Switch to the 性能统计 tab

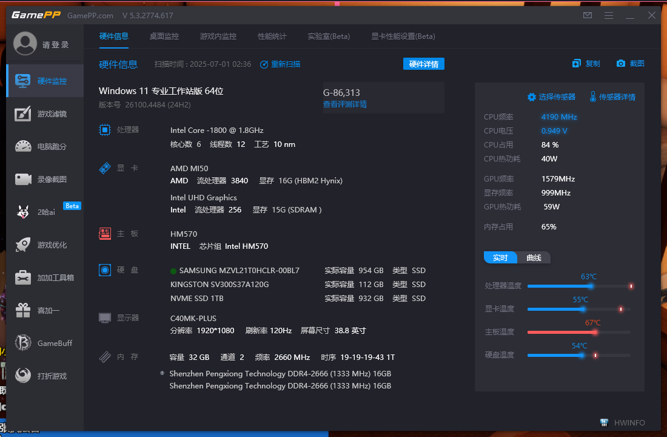(x=272, y=36)
